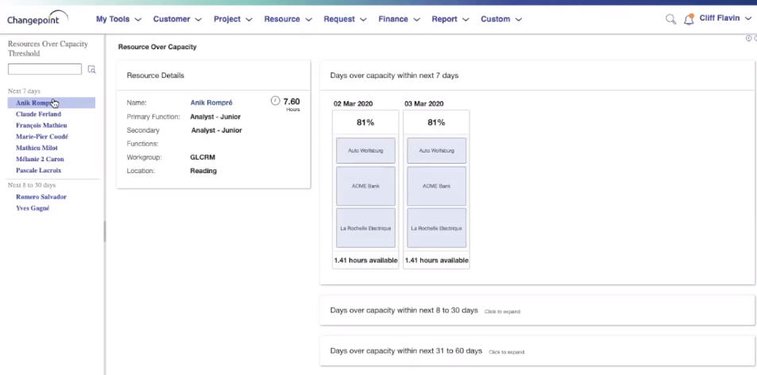Click the 81% value under 03 Mar 2020
The image size is (757, 375).
point(436,122)
